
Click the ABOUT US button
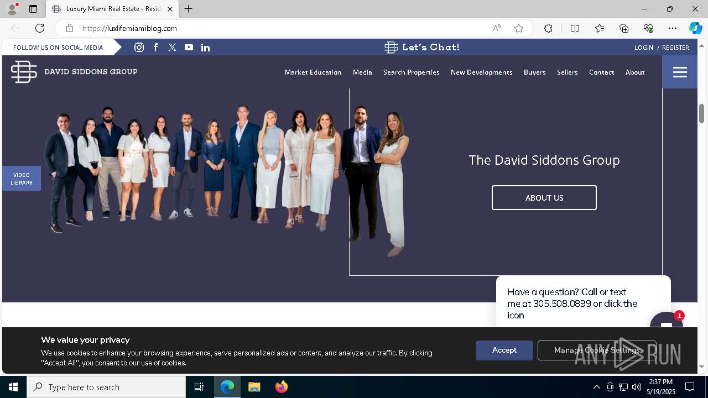[544, 198]
